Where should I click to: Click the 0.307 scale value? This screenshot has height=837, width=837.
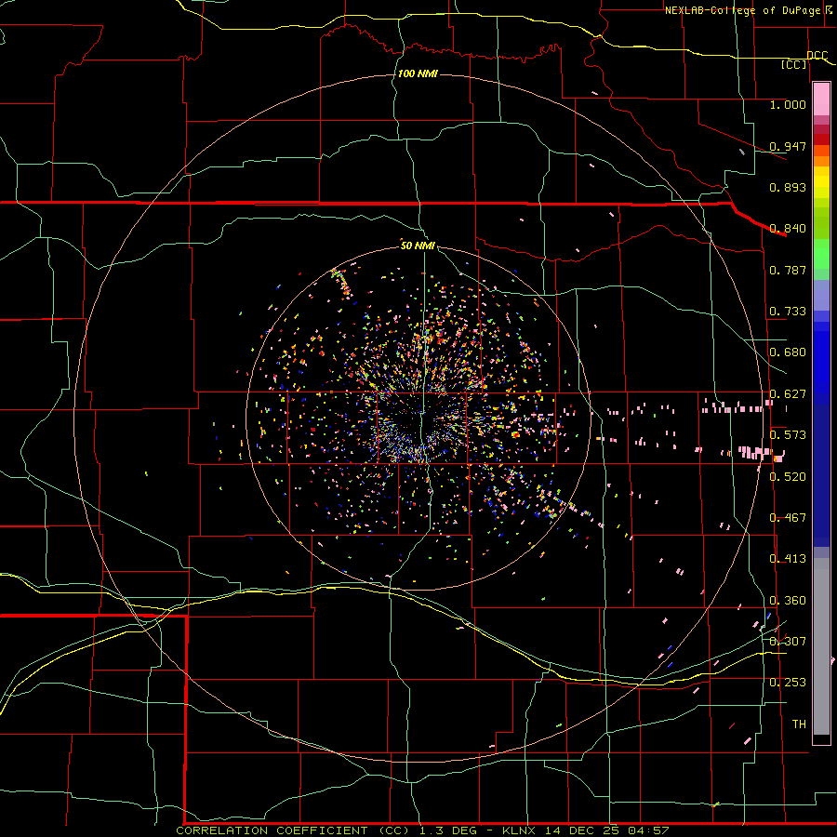pos(788,642)
